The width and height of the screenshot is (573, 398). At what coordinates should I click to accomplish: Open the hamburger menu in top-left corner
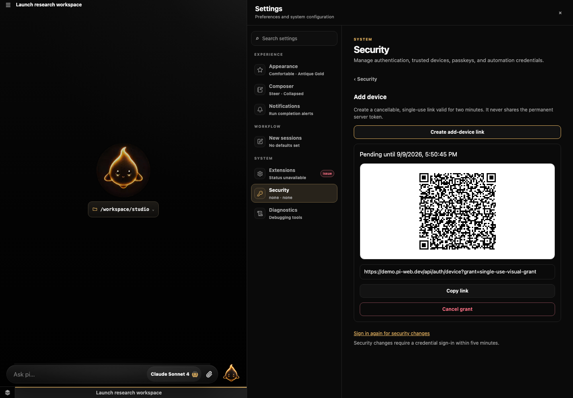tap(8, 5)
